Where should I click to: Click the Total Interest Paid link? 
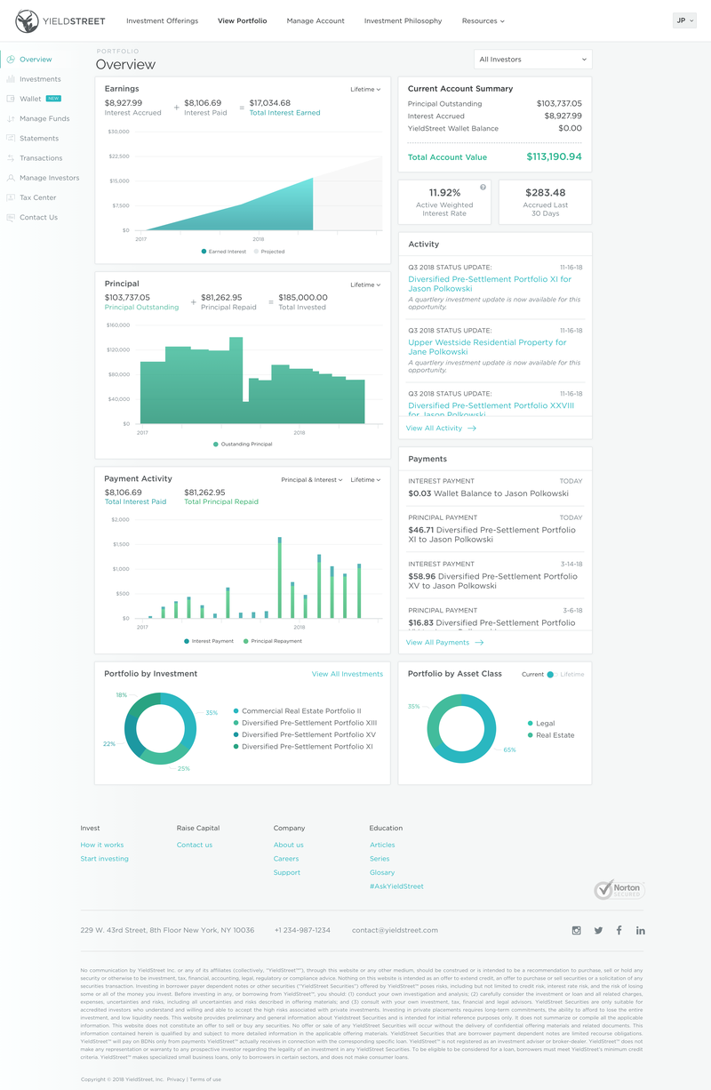click(x=135, y=502)
